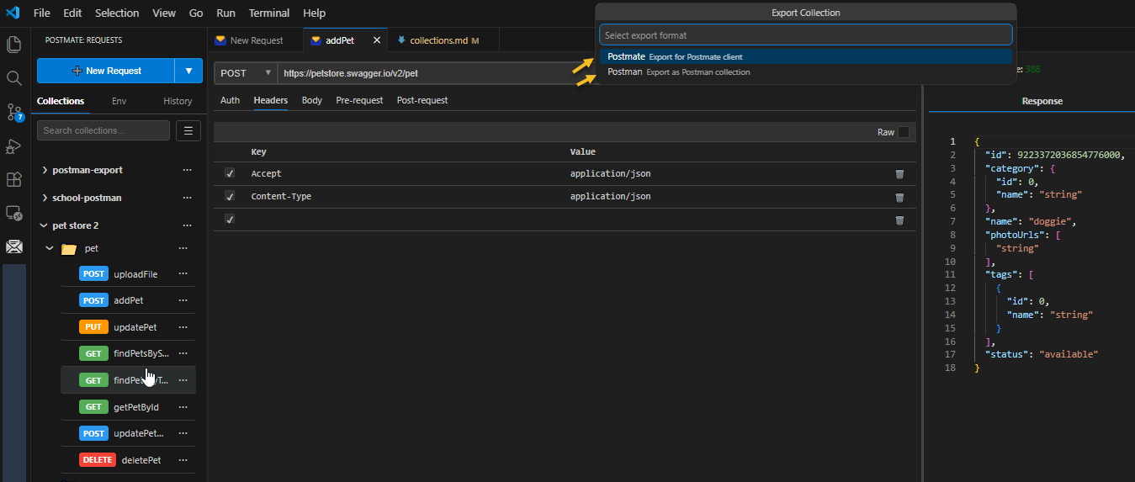Switch to the Body tab
The image size is (1135, 482).
click(x=312, y=100)
